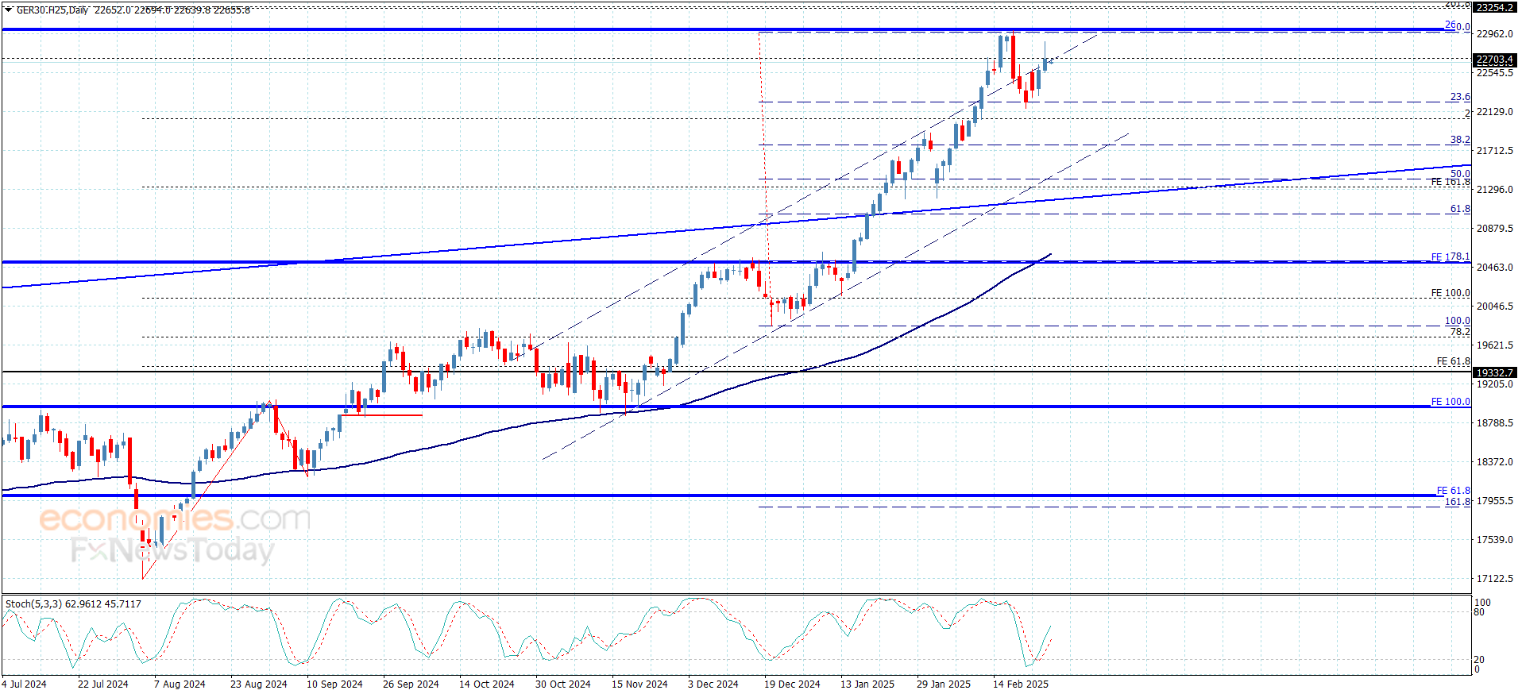The height and width of the screenshot is (694, 1522).
Task: Click the 22 Jul 2024 date label
Action: (102, 684)
